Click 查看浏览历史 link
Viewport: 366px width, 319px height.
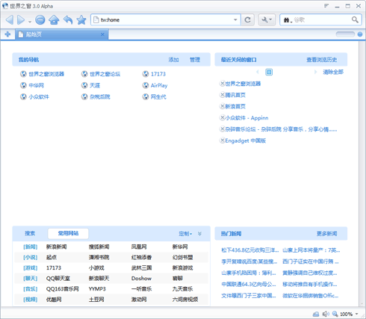[x=322, y=60]
